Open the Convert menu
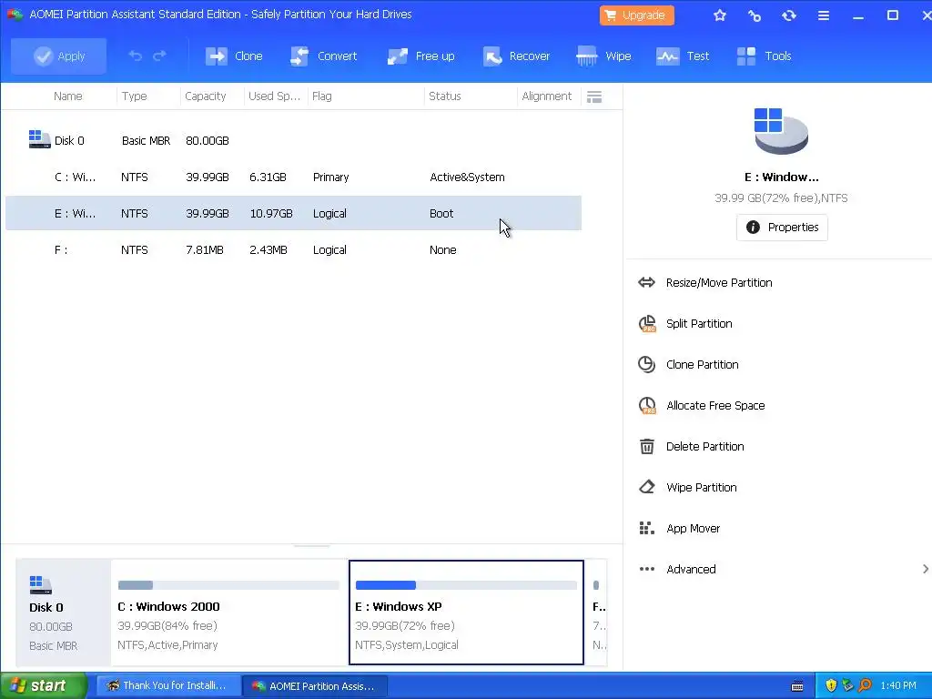Viewport: 932px width, 699px height. pyautogui.click(x=323, y=56)
